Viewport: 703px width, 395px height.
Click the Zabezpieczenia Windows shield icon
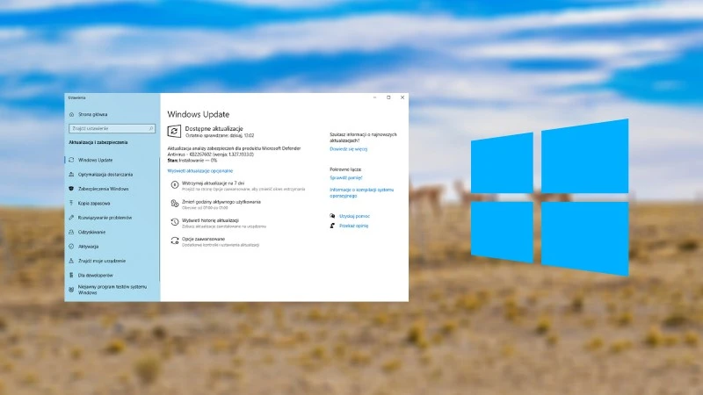(x=71, y=189)
